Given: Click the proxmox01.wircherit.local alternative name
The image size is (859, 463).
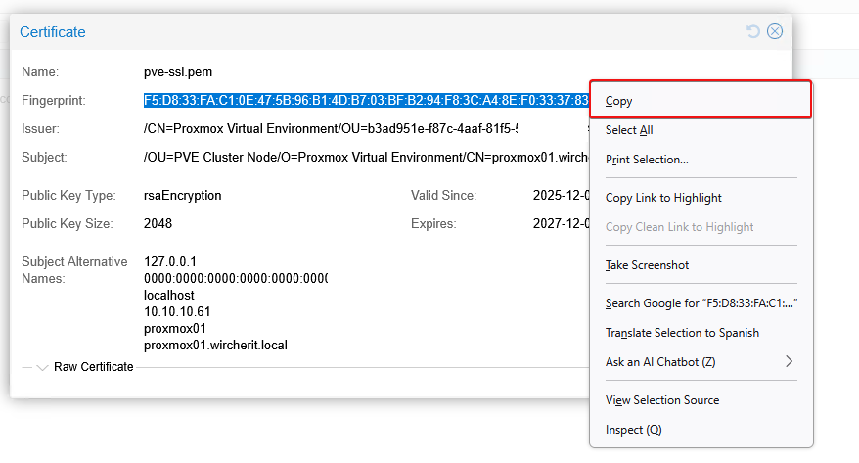Looking at the screenshot, I should click(215, 346).
